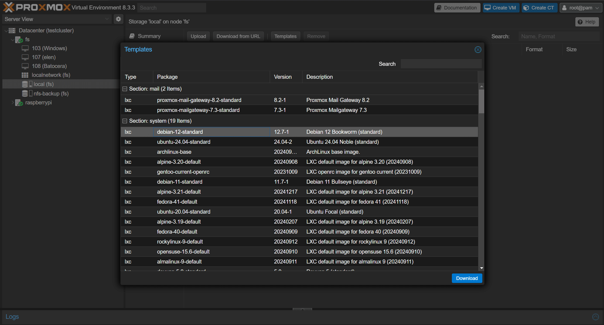Click the Help button
This screenshot has width=604, height=325.
click(587, 22)
